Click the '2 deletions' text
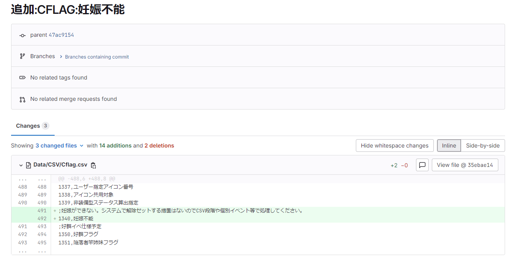511x261 pixels. (x=159, y=146)
